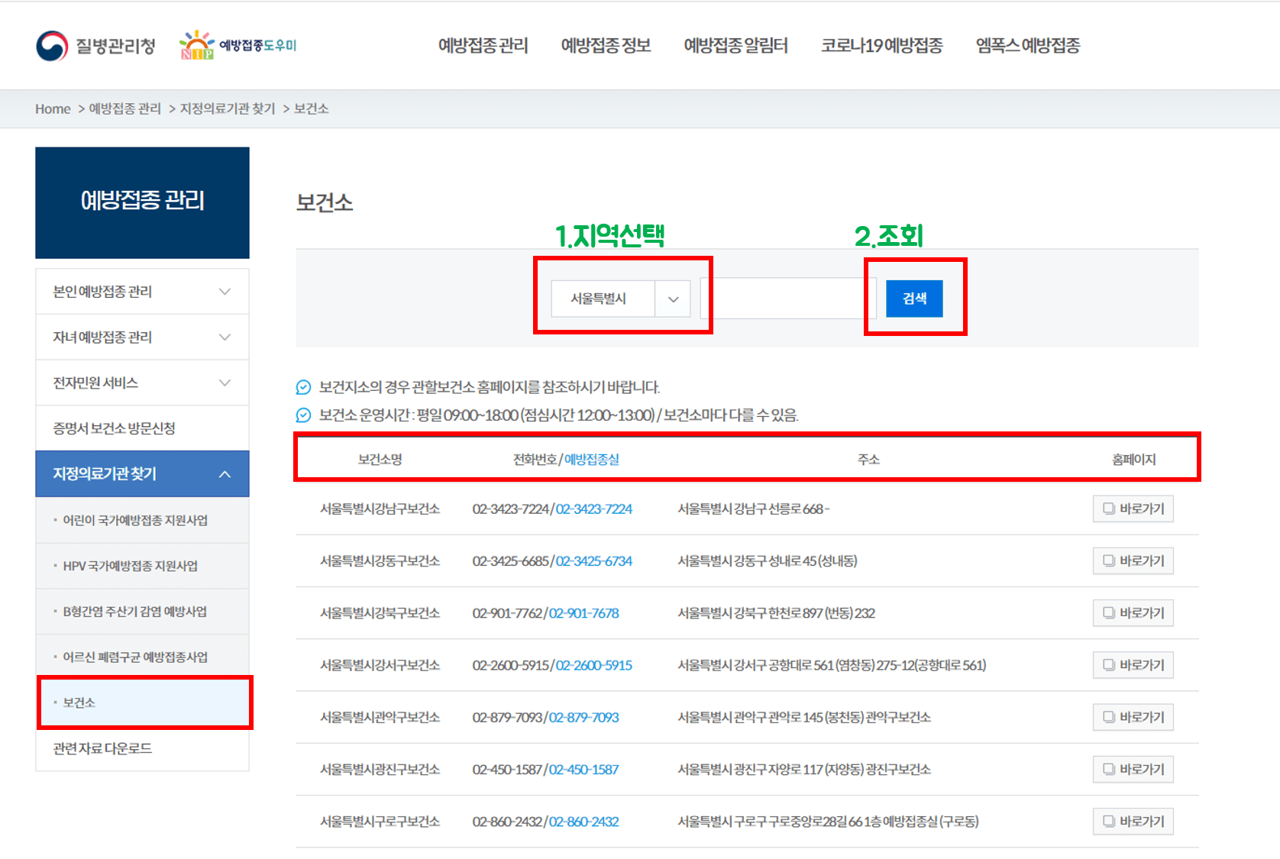
Task: Click the NIP 예방접종도우미 logo
Action: (x=237, y=45)
